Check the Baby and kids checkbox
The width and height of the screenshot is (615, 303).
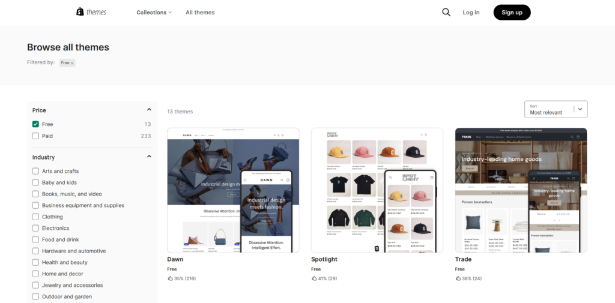coord(35,182)
